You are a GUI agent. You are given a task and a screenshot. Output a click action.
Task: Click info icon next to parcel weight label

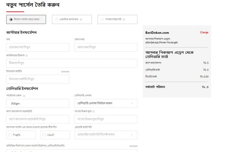point(24,96)
